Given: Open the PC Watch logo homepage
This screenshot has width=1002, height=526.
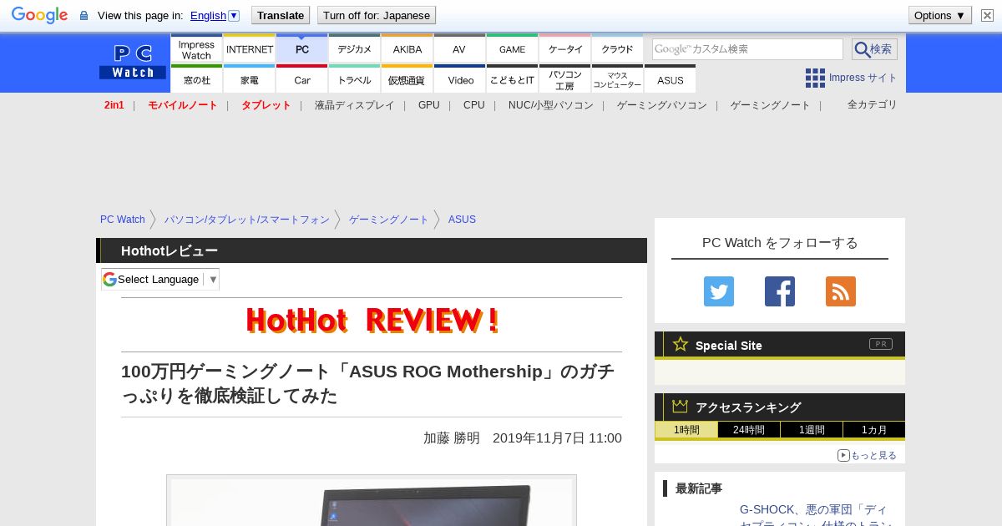Looking at the screenshot, I should pos(133,63).
